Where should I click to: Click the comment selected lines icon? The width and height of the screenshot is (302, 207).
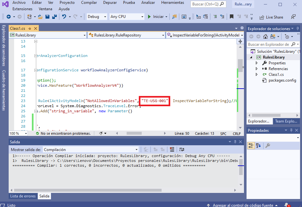tap(215, 17)
